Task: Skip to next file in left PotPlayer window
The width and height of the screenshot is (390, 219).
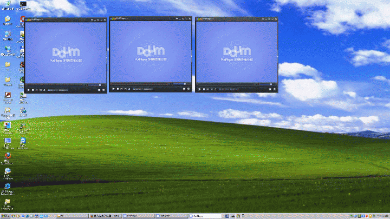Action: (x=41, y=90)
